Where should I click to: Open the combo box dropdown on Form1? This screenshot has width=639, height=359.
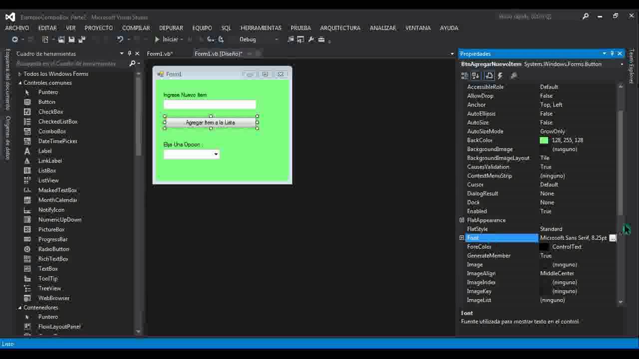click(x=216, y=155)
